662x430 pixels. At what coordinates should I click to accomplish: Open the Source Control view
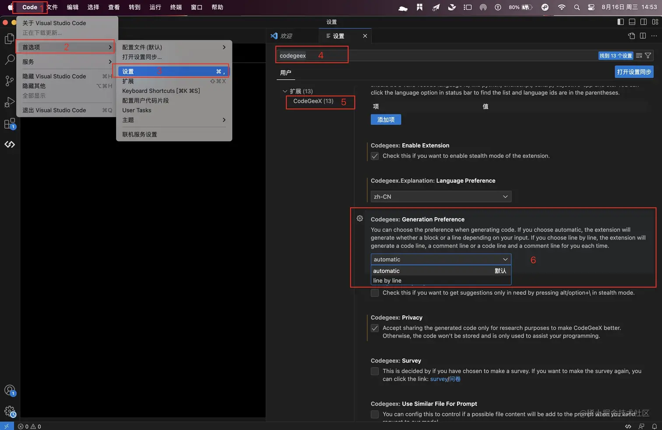(9, 81)
